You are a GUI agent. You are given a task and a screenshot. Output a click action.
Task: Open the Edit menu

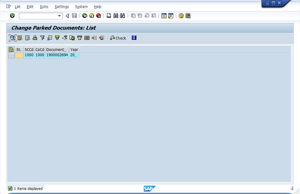[x=30, y=7]
